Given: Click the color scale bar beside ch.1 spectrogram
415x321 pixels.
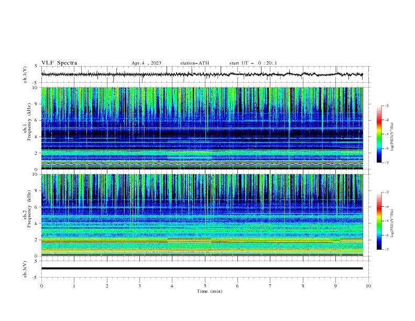Looking at the screenshot, I should pos(379,134).
